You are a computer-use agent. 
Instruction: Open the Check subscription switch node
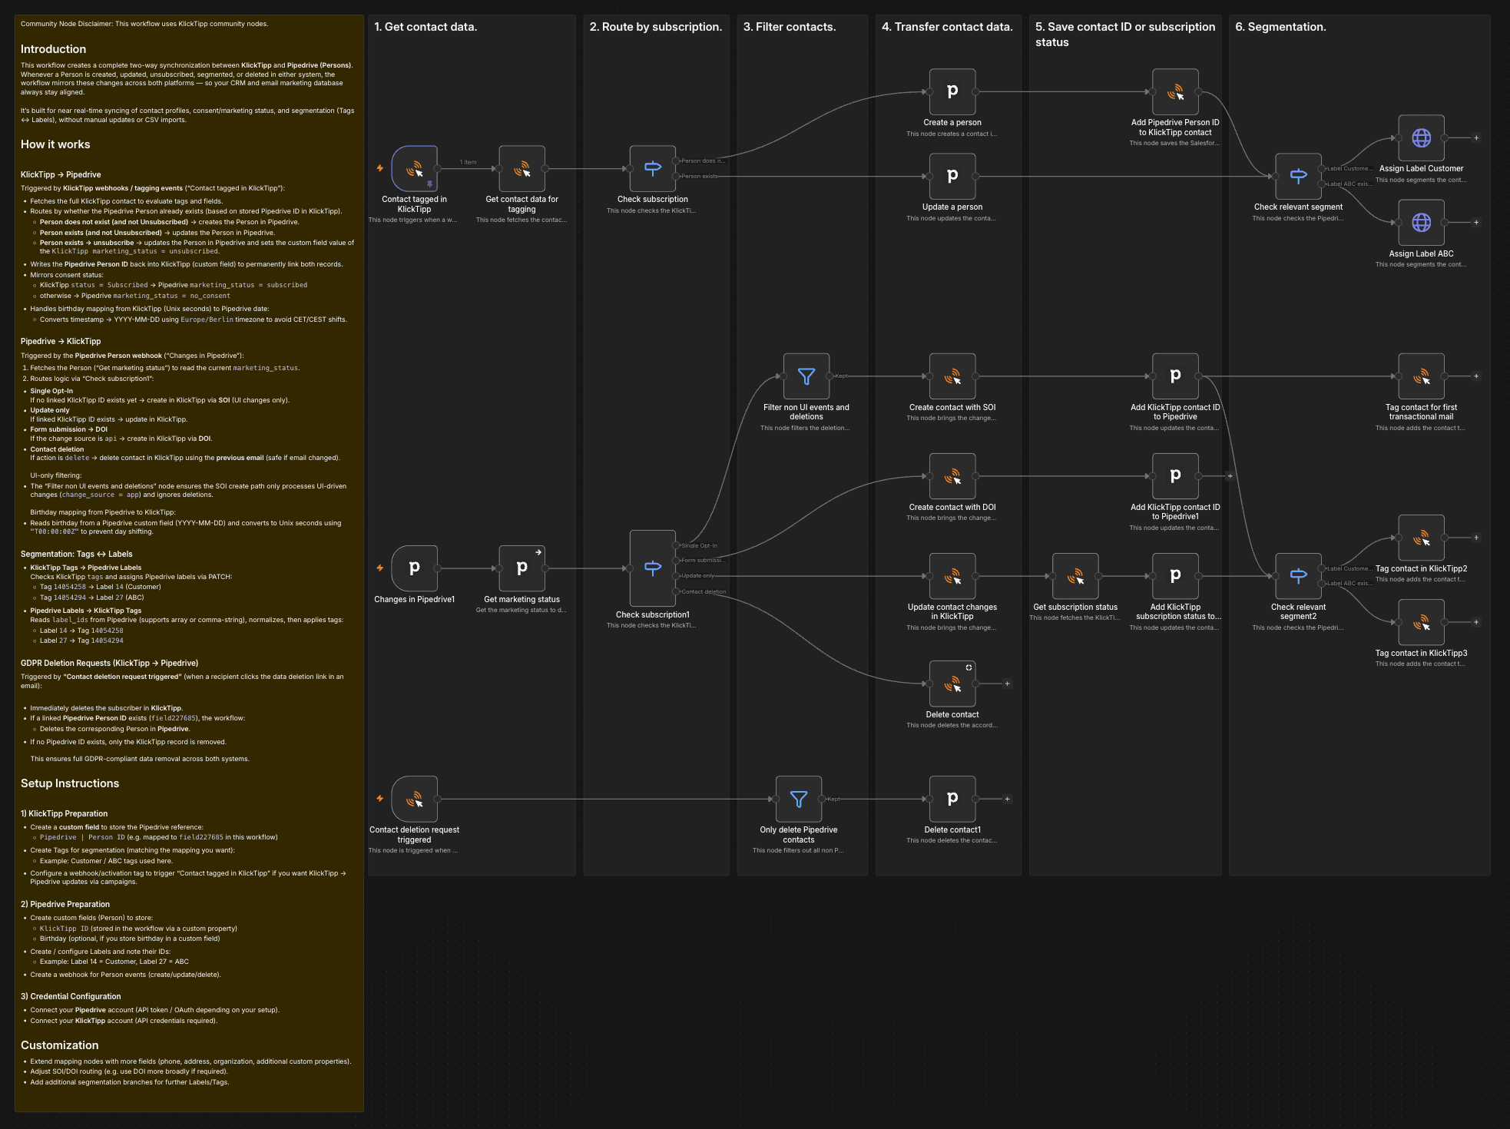point(652,167)
